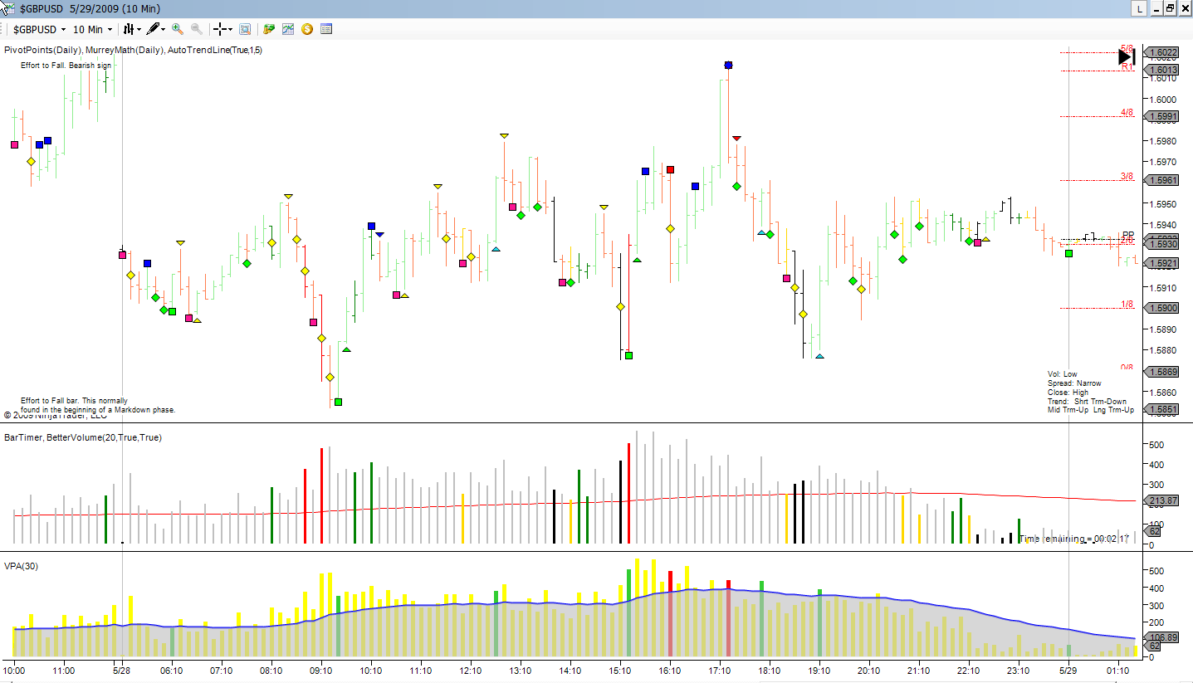The width and height of the screenshot is (1193, 683).
Task: Expand the cursor type dropdown arrow
Action: pyautogui.click(x=231, y=29)
